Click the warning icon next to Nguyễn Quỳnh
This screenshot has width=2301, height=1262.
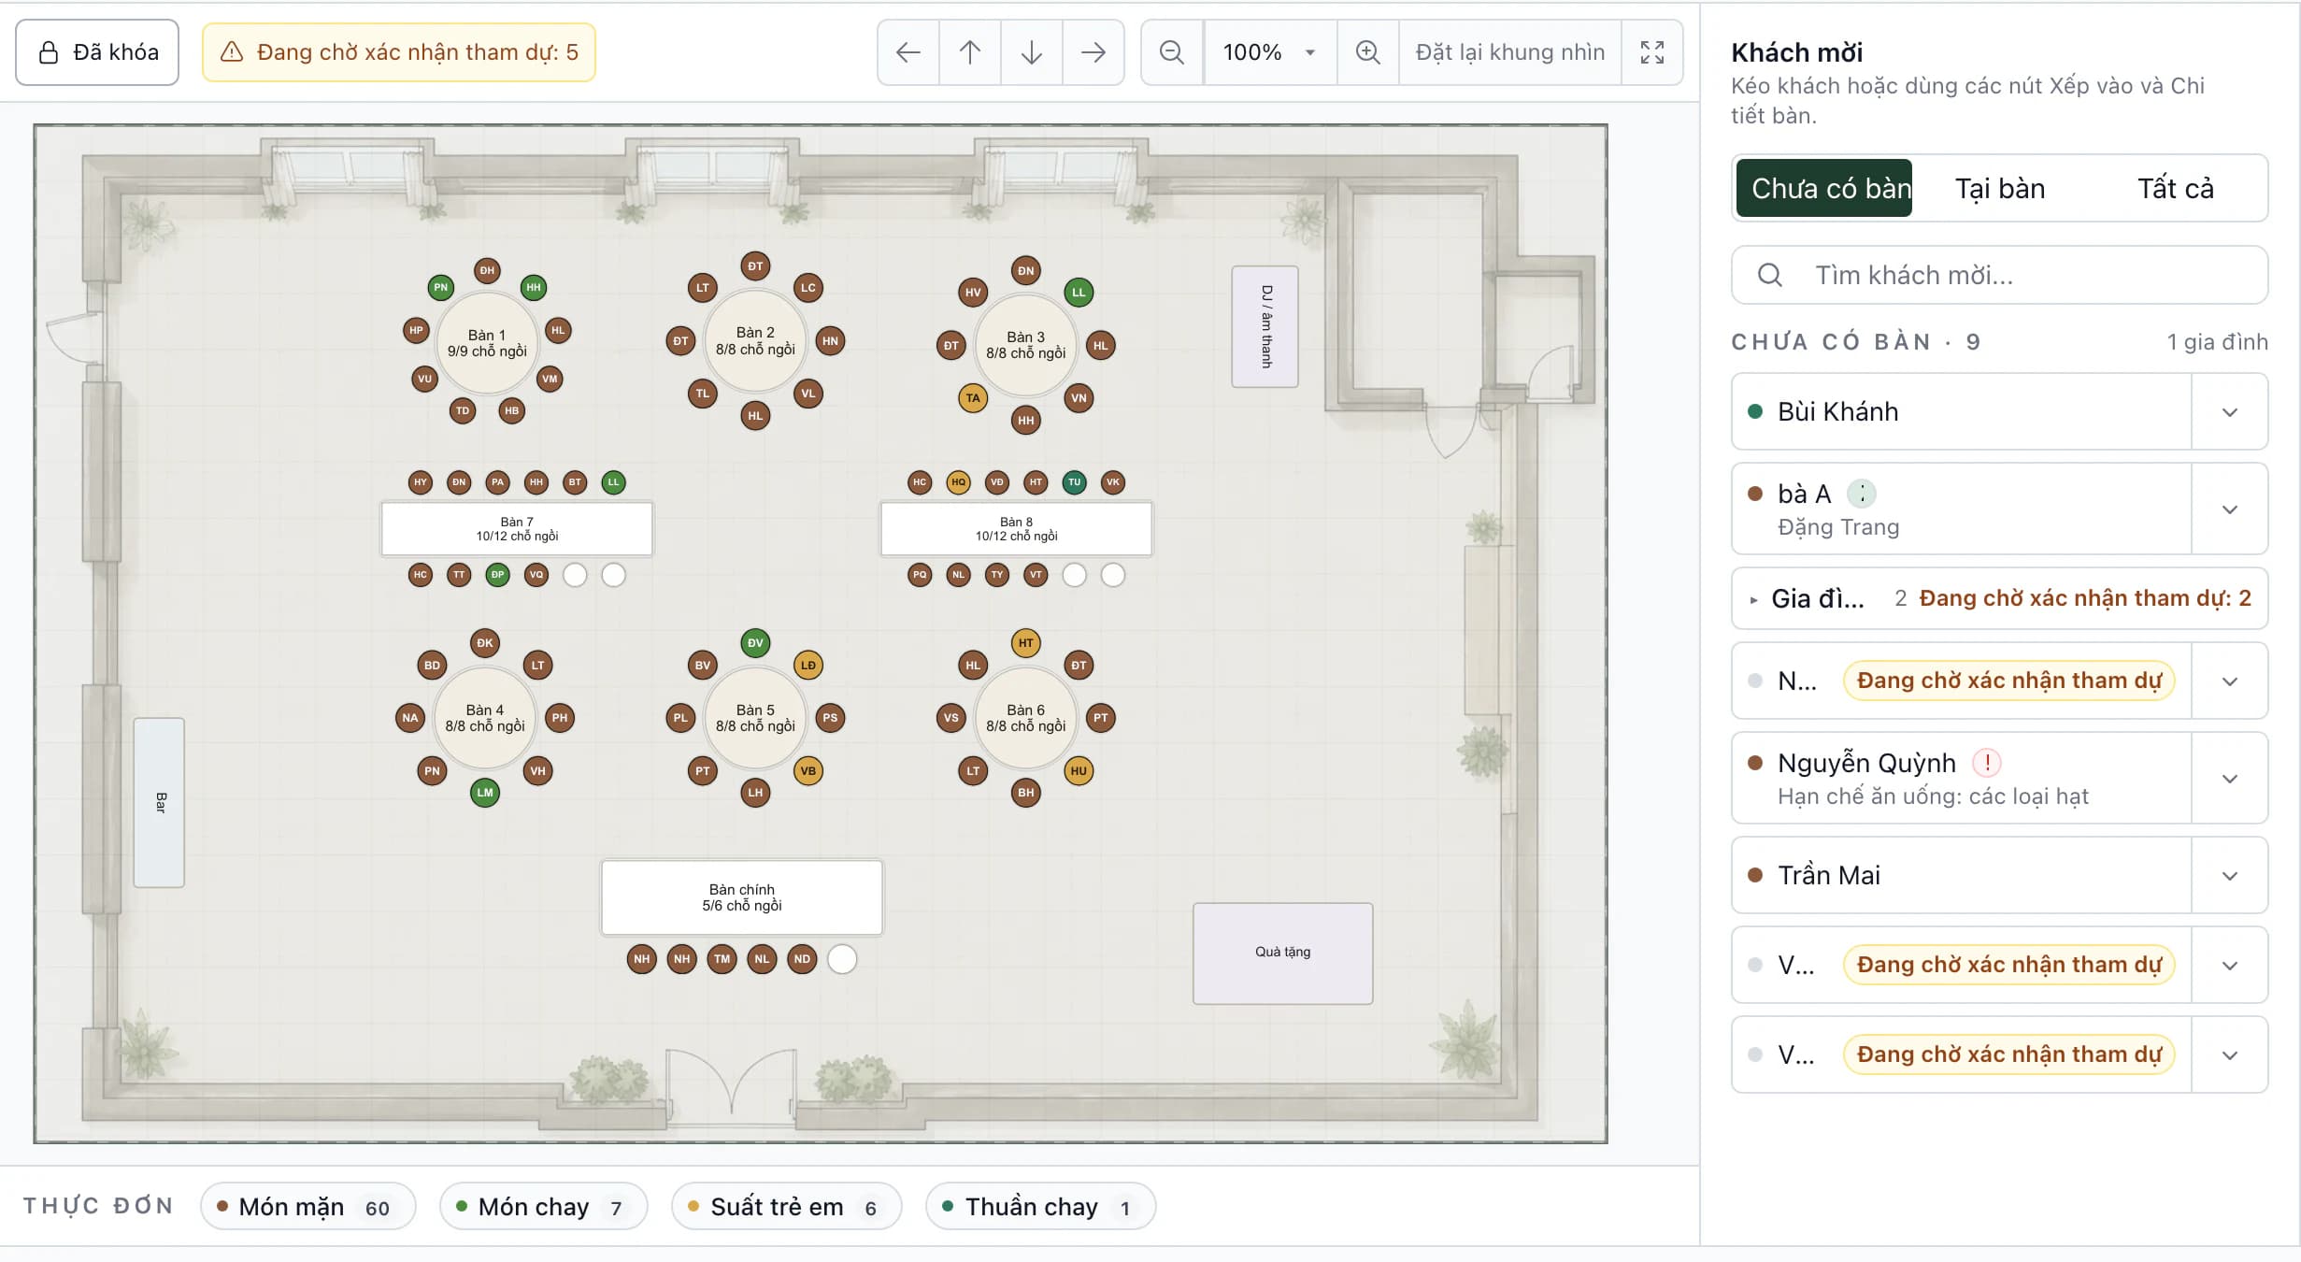pos(1986,763)
